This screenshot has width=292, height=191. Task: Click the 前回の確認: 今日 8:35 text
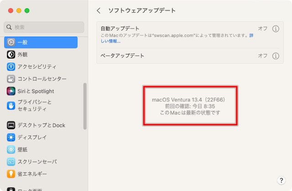tap(190, 106)
